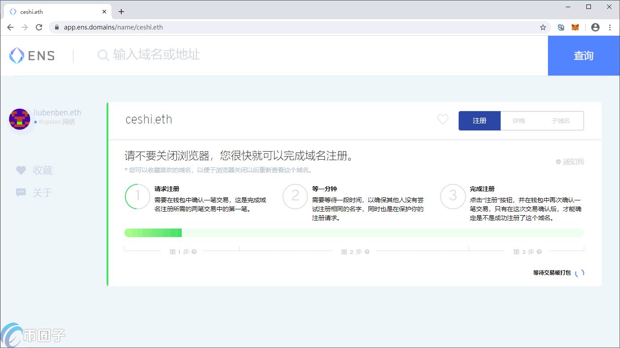Click the step 1 circle icon

point(138,196)
